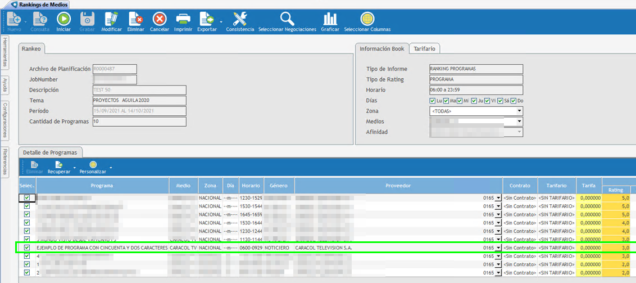Image resolution: width=636 pixels, height=283 pixels.
Task: Toggle the Mi day checkbox
Action: [460, 101]
